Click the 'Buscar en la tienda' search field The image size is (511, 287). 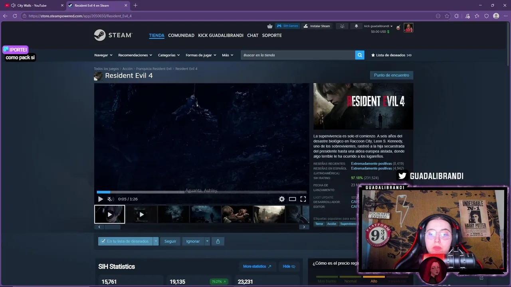(298, 55)
